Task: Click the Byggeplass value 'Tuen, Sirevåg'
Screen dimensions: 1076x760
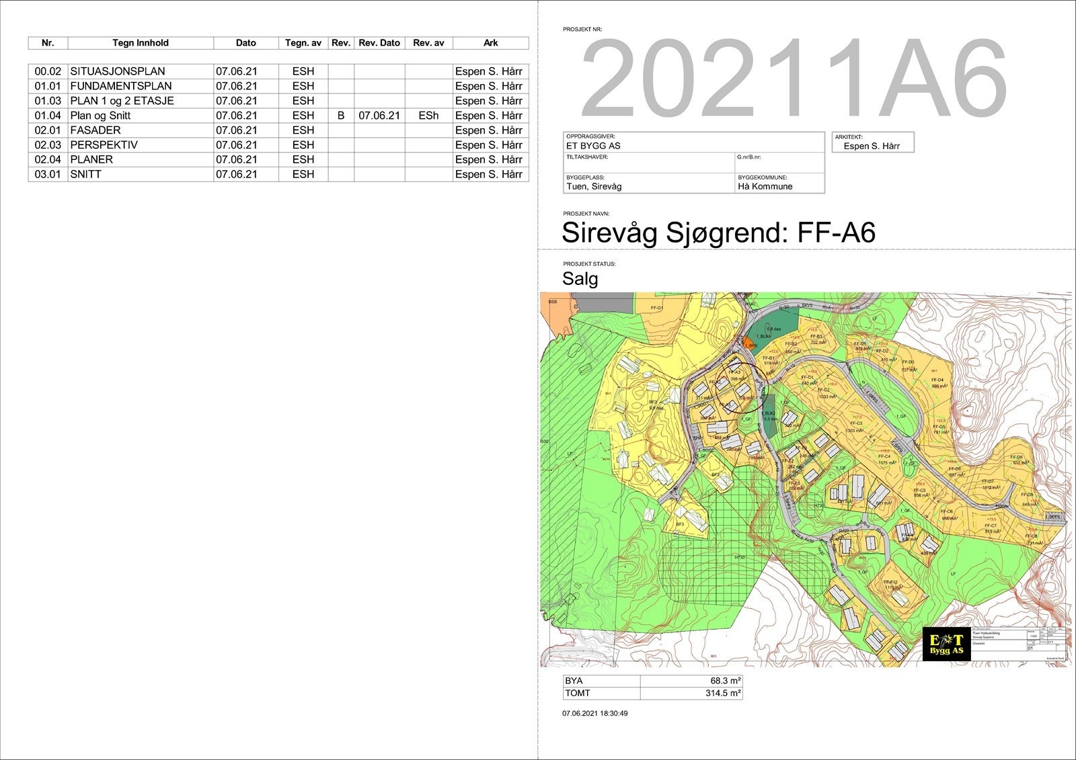Action: tap(594, 186)
